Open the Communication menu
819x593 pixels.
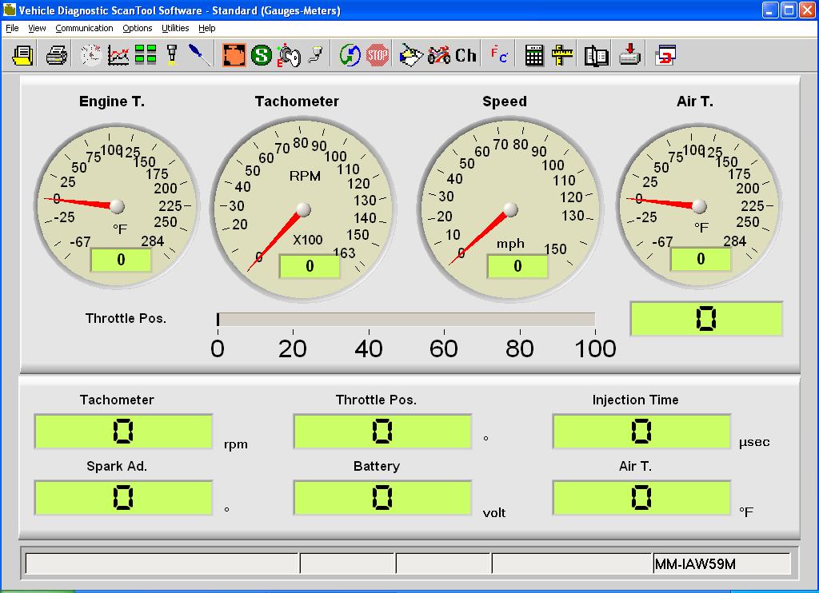pos(84,28)
